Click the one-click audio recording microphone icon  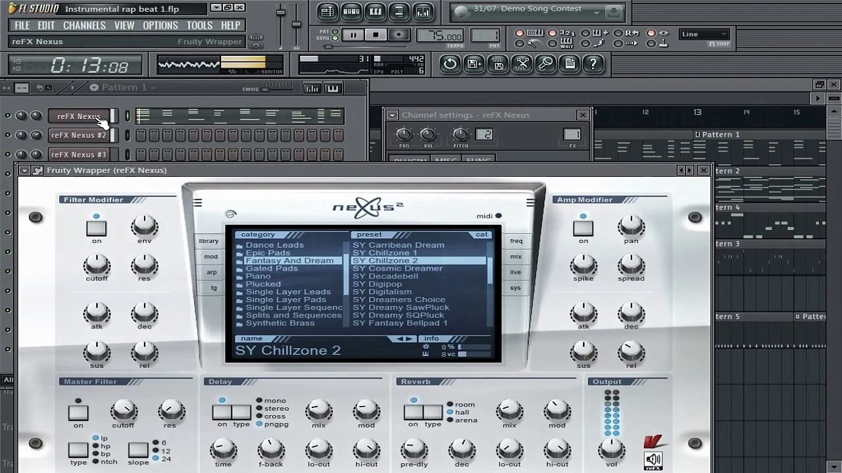545,64
